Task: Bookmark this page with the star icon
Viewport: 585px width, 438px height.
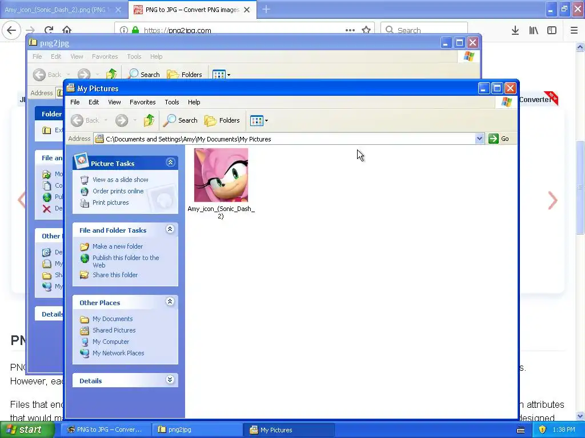Action: click(x=366, y=30)
